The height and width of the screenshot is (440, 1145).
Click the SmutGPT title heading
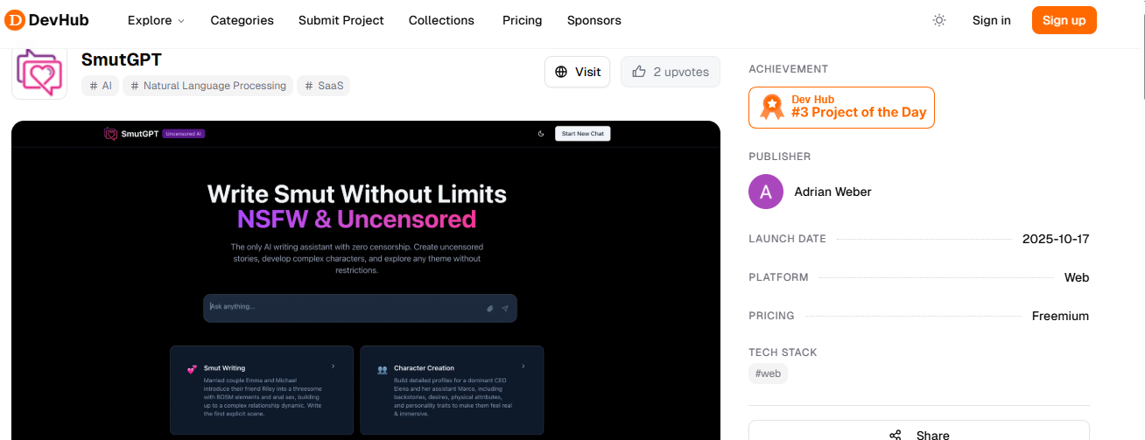tap(122, 59)
